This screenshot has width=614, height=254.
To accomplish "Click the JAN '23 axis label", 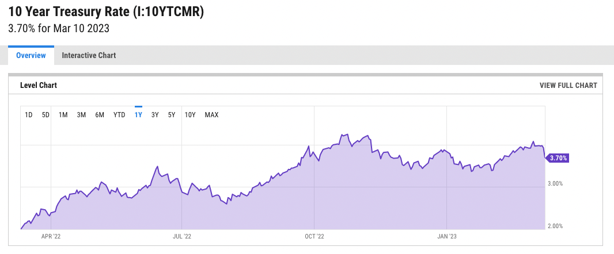I will pos(447,236).
